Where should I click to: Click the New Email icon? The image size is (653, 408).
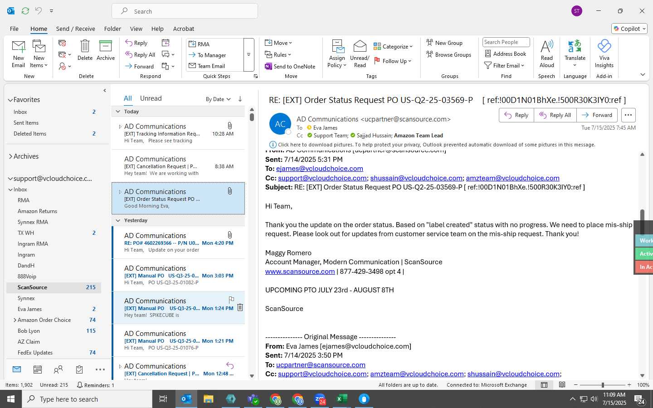19,54
